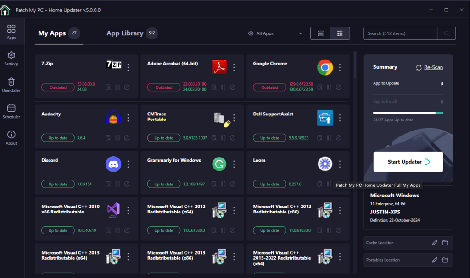This screenshot has height=278, width=470.
Task: Click the Google Chrome app icon
Action: pyautogui.click(x=325, y=67)
